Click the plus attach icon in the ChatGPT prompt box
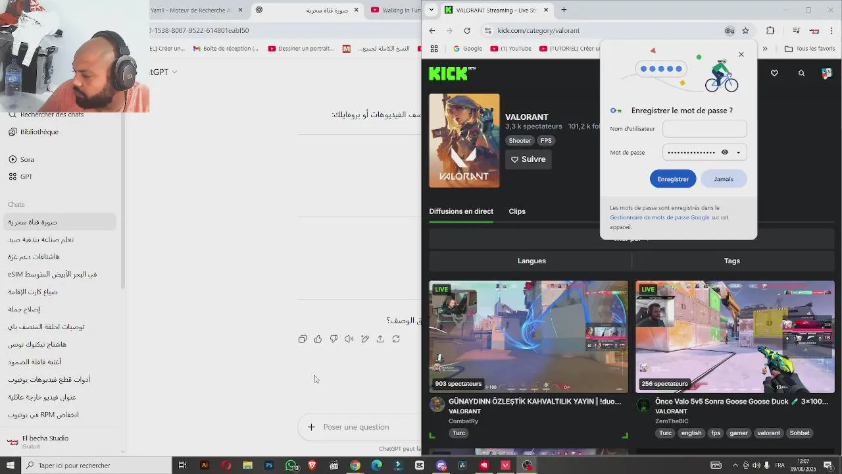 coord(311,427)
